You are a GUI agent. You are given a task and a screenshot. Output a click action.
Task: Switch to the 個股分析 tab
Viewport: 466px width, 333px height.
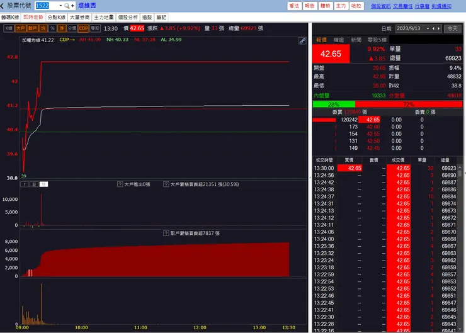[x=128, y=18]
